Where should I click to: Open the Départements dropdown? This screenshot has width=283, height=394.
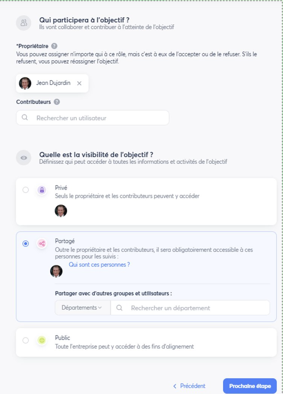pyautogui.click(x=82, y=308)
